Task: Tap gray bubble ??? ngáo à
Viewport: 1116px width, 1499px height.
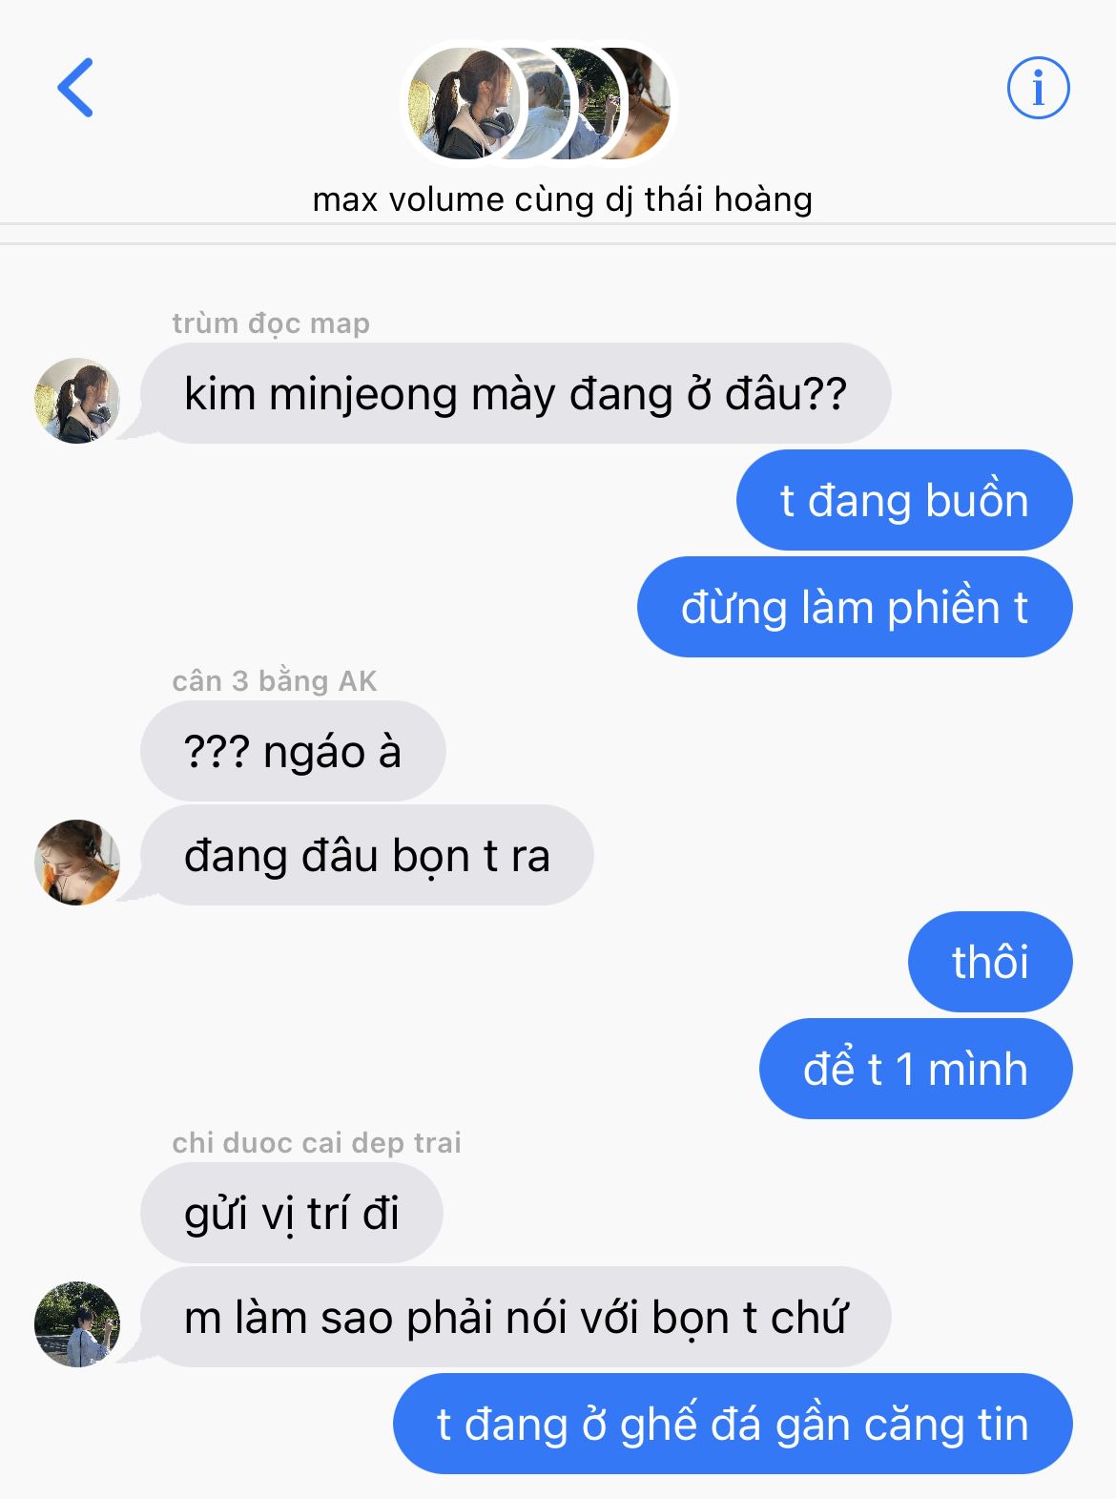Action: (293, 751)
